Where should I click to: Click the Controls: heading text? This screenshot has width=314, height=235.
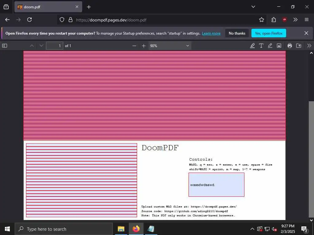point(201,159)
